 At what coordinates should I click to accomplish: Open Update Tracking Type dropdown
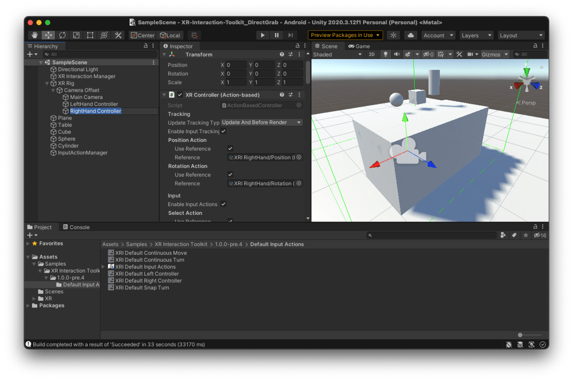click(262, 123)
